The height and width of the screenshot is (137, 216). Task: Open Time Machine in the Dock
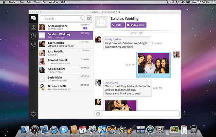(150, 130)
